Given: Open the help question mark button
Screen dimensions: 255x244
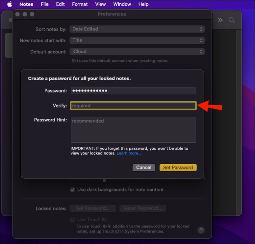Looking at the screenshot, I should click(x=201, y=230).
